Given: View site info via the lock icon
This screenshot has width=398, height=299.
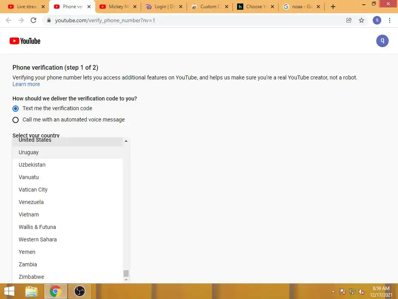Looking at the screenshot, I should (x=49, y=20).
